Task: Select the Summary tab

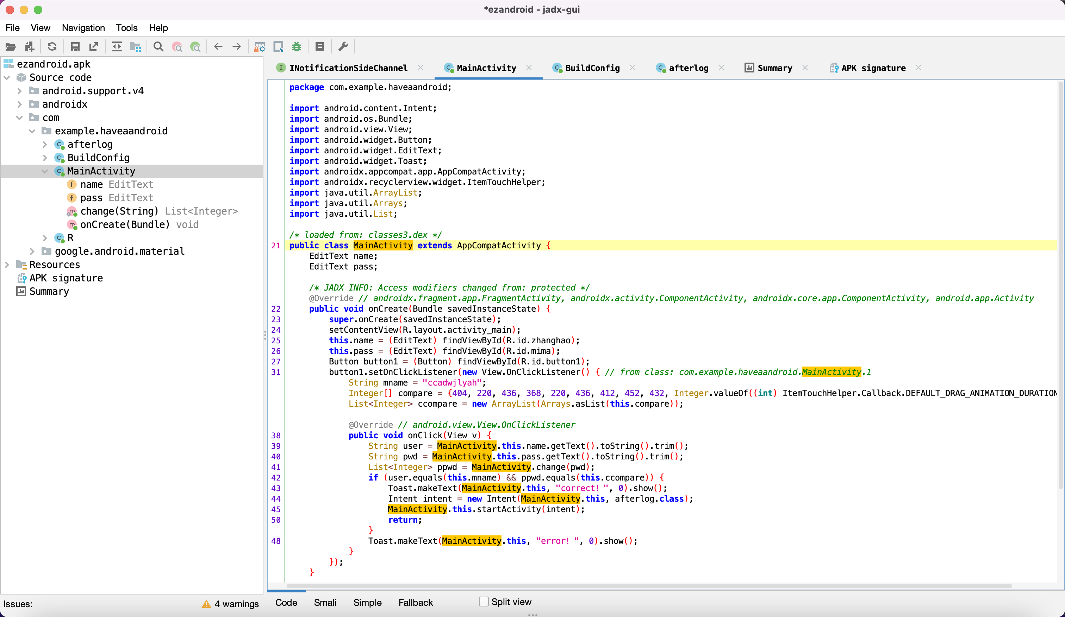Action: click(774, 68)
